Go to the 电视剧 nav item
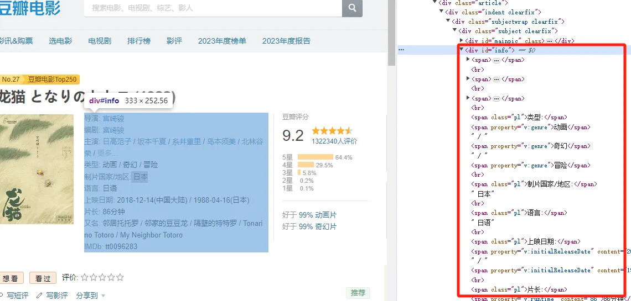The image size is (631, 301). 100,41
